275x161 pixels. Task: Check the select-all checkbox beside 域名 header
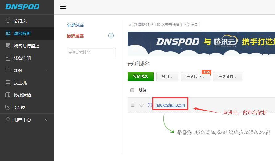tap(132, 90)
